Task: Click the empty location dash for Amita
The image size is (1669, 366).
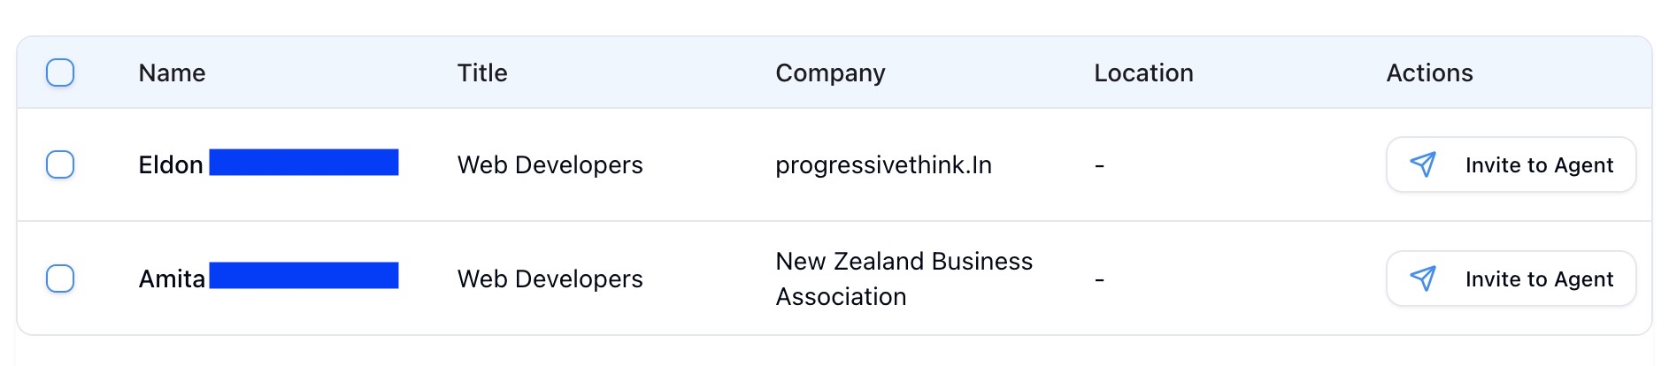Action: [1099, 279]
